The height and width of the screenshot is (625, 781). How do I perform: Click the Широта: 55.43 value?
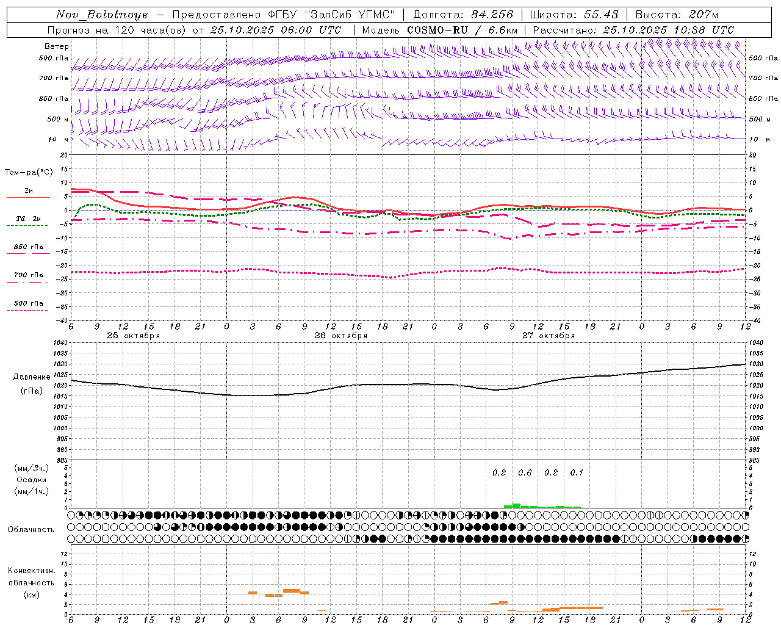click(x=574, y=15)
